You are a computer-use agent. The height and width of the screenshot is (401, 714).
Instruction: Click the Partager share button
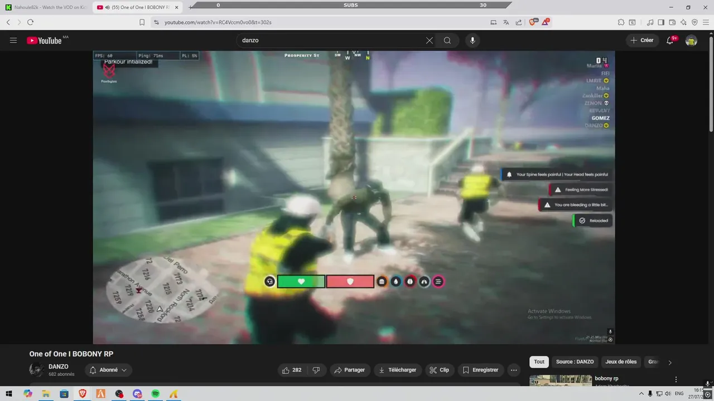tap(349, 370)
